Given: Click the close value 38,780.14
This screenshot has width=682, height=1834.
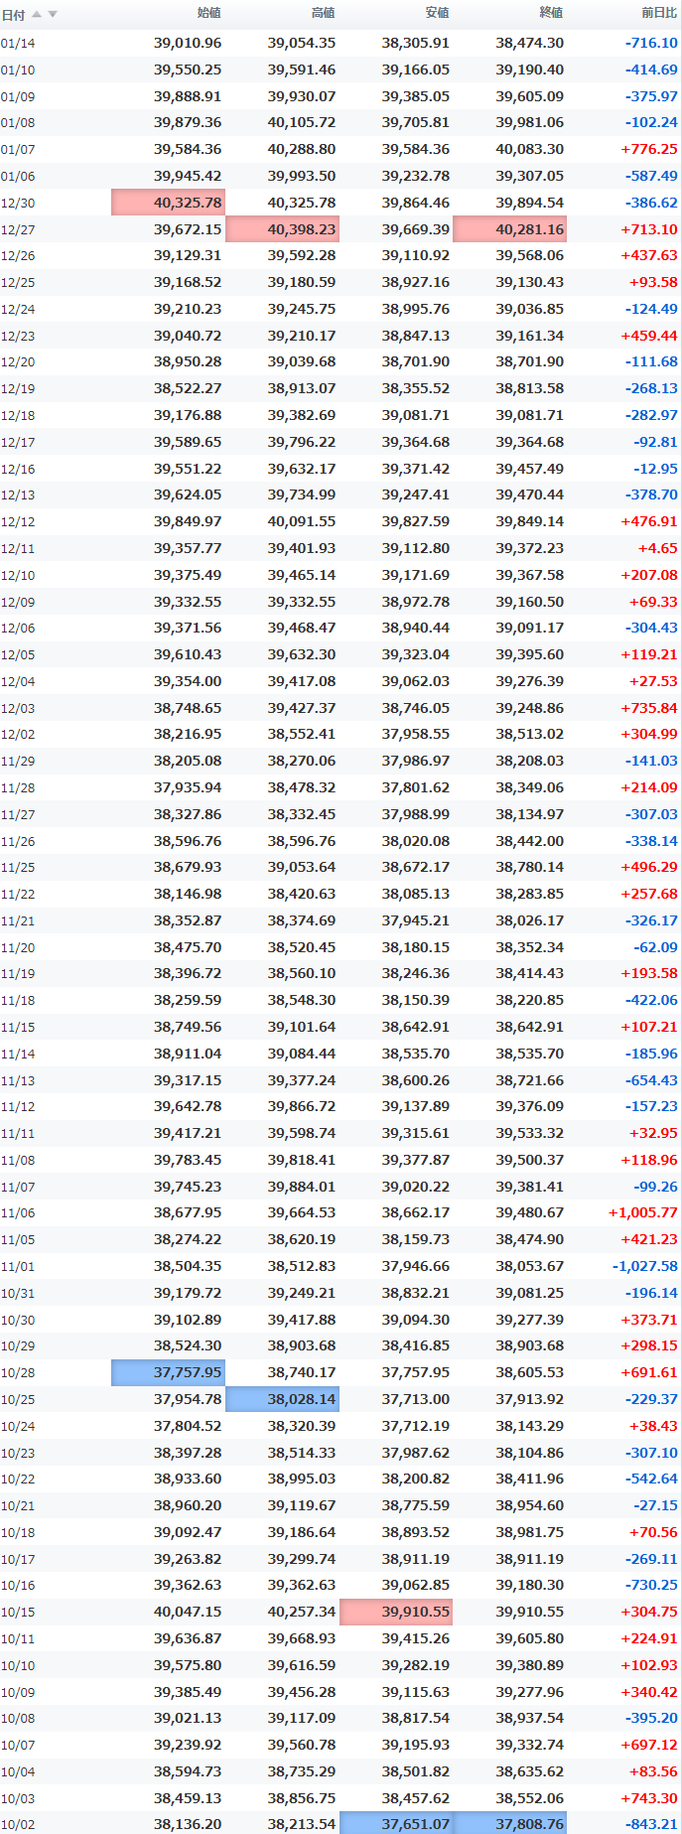Looking at the screenshot, I should [530, 867].
